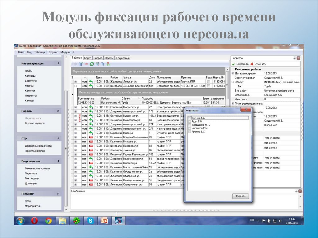Open Гидранты in Инвентаризация list

click(31, 96)
